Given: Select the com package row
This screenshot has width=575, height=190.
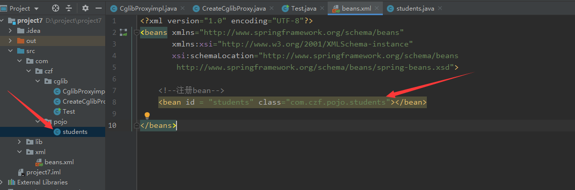Looking at the screenshot, I should (x=53, y=61).
